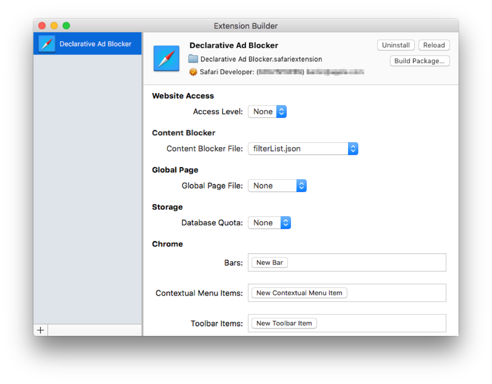Viewport: 492px width, 384px height.
Task: Click Build Package button
Action: click(x=419, y=61)
